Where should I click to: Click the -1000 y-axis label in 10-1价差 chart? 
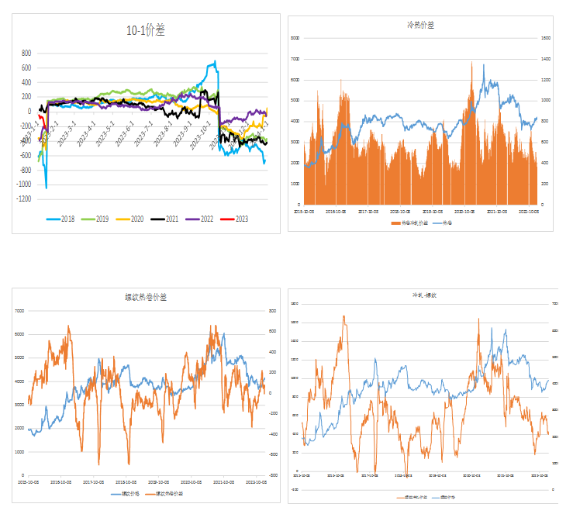point(24,185)
